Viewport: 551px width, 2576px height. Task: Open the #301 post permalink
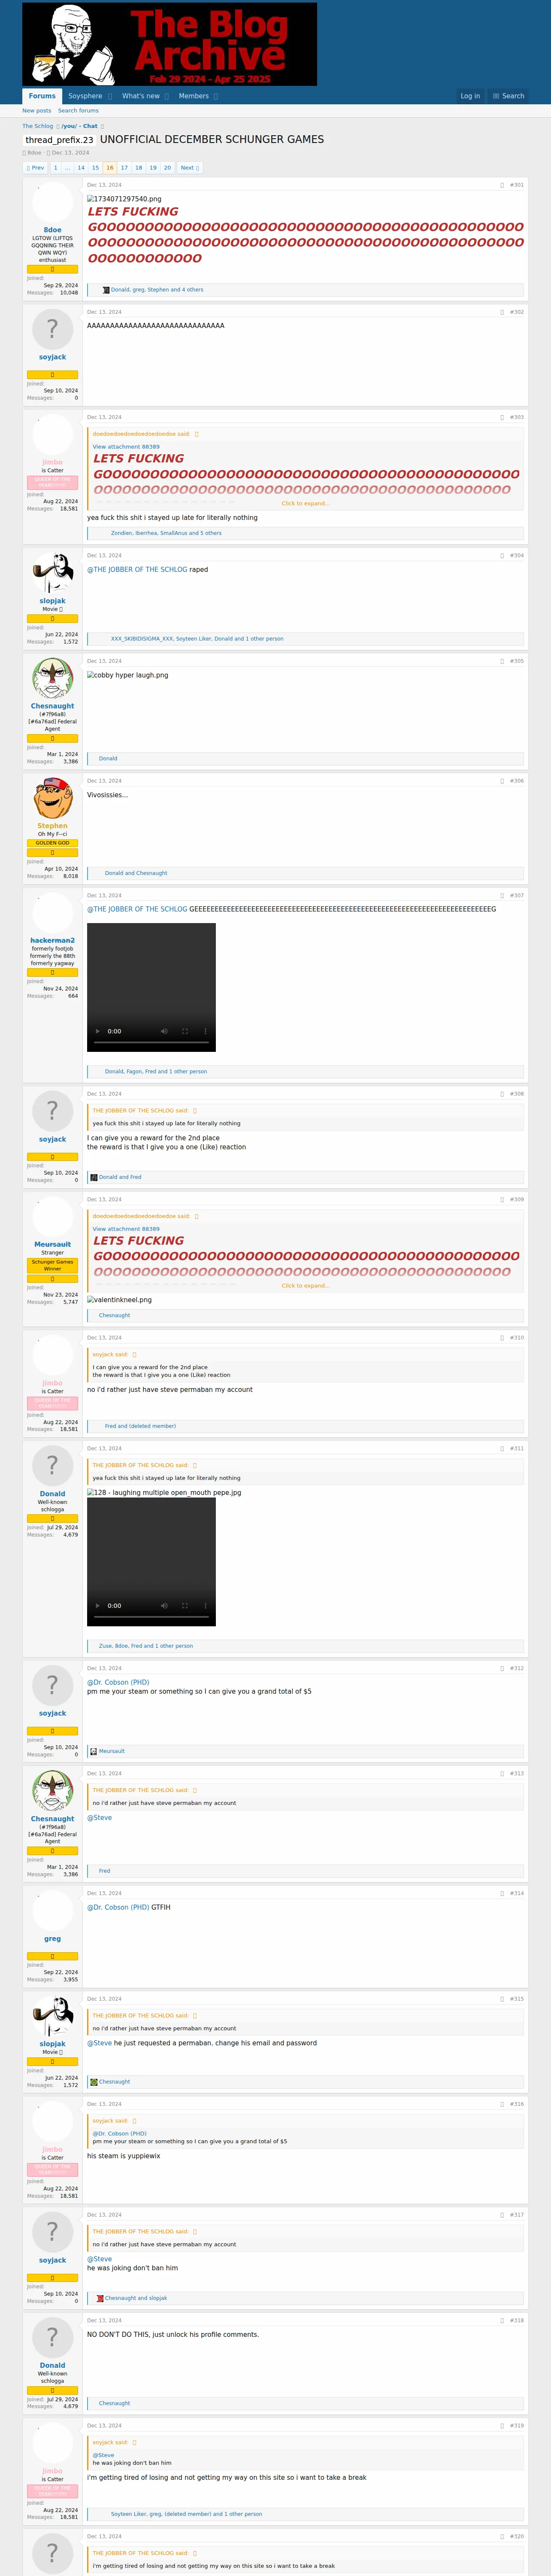pyautogui.click(x=517, y=185)
